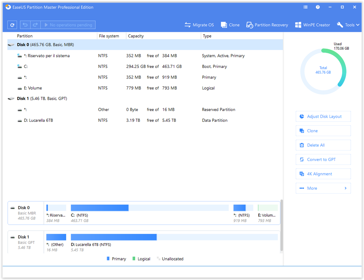Click the EaseUS logo icon in the title bar
364x280 pixels.
8,7
